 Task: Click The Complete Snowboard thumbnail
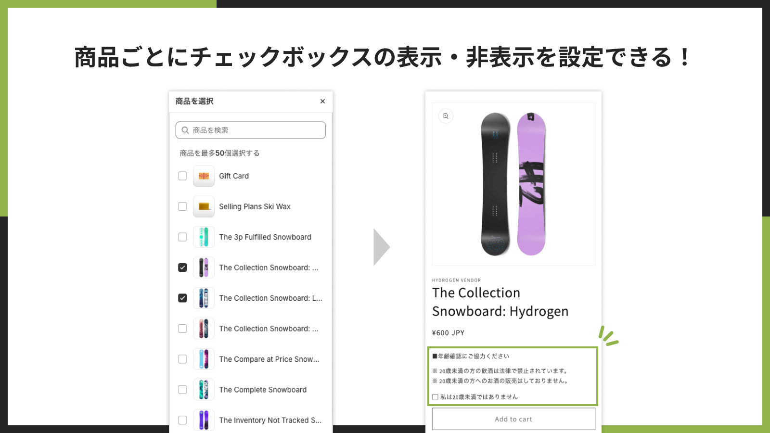point(203,389)
